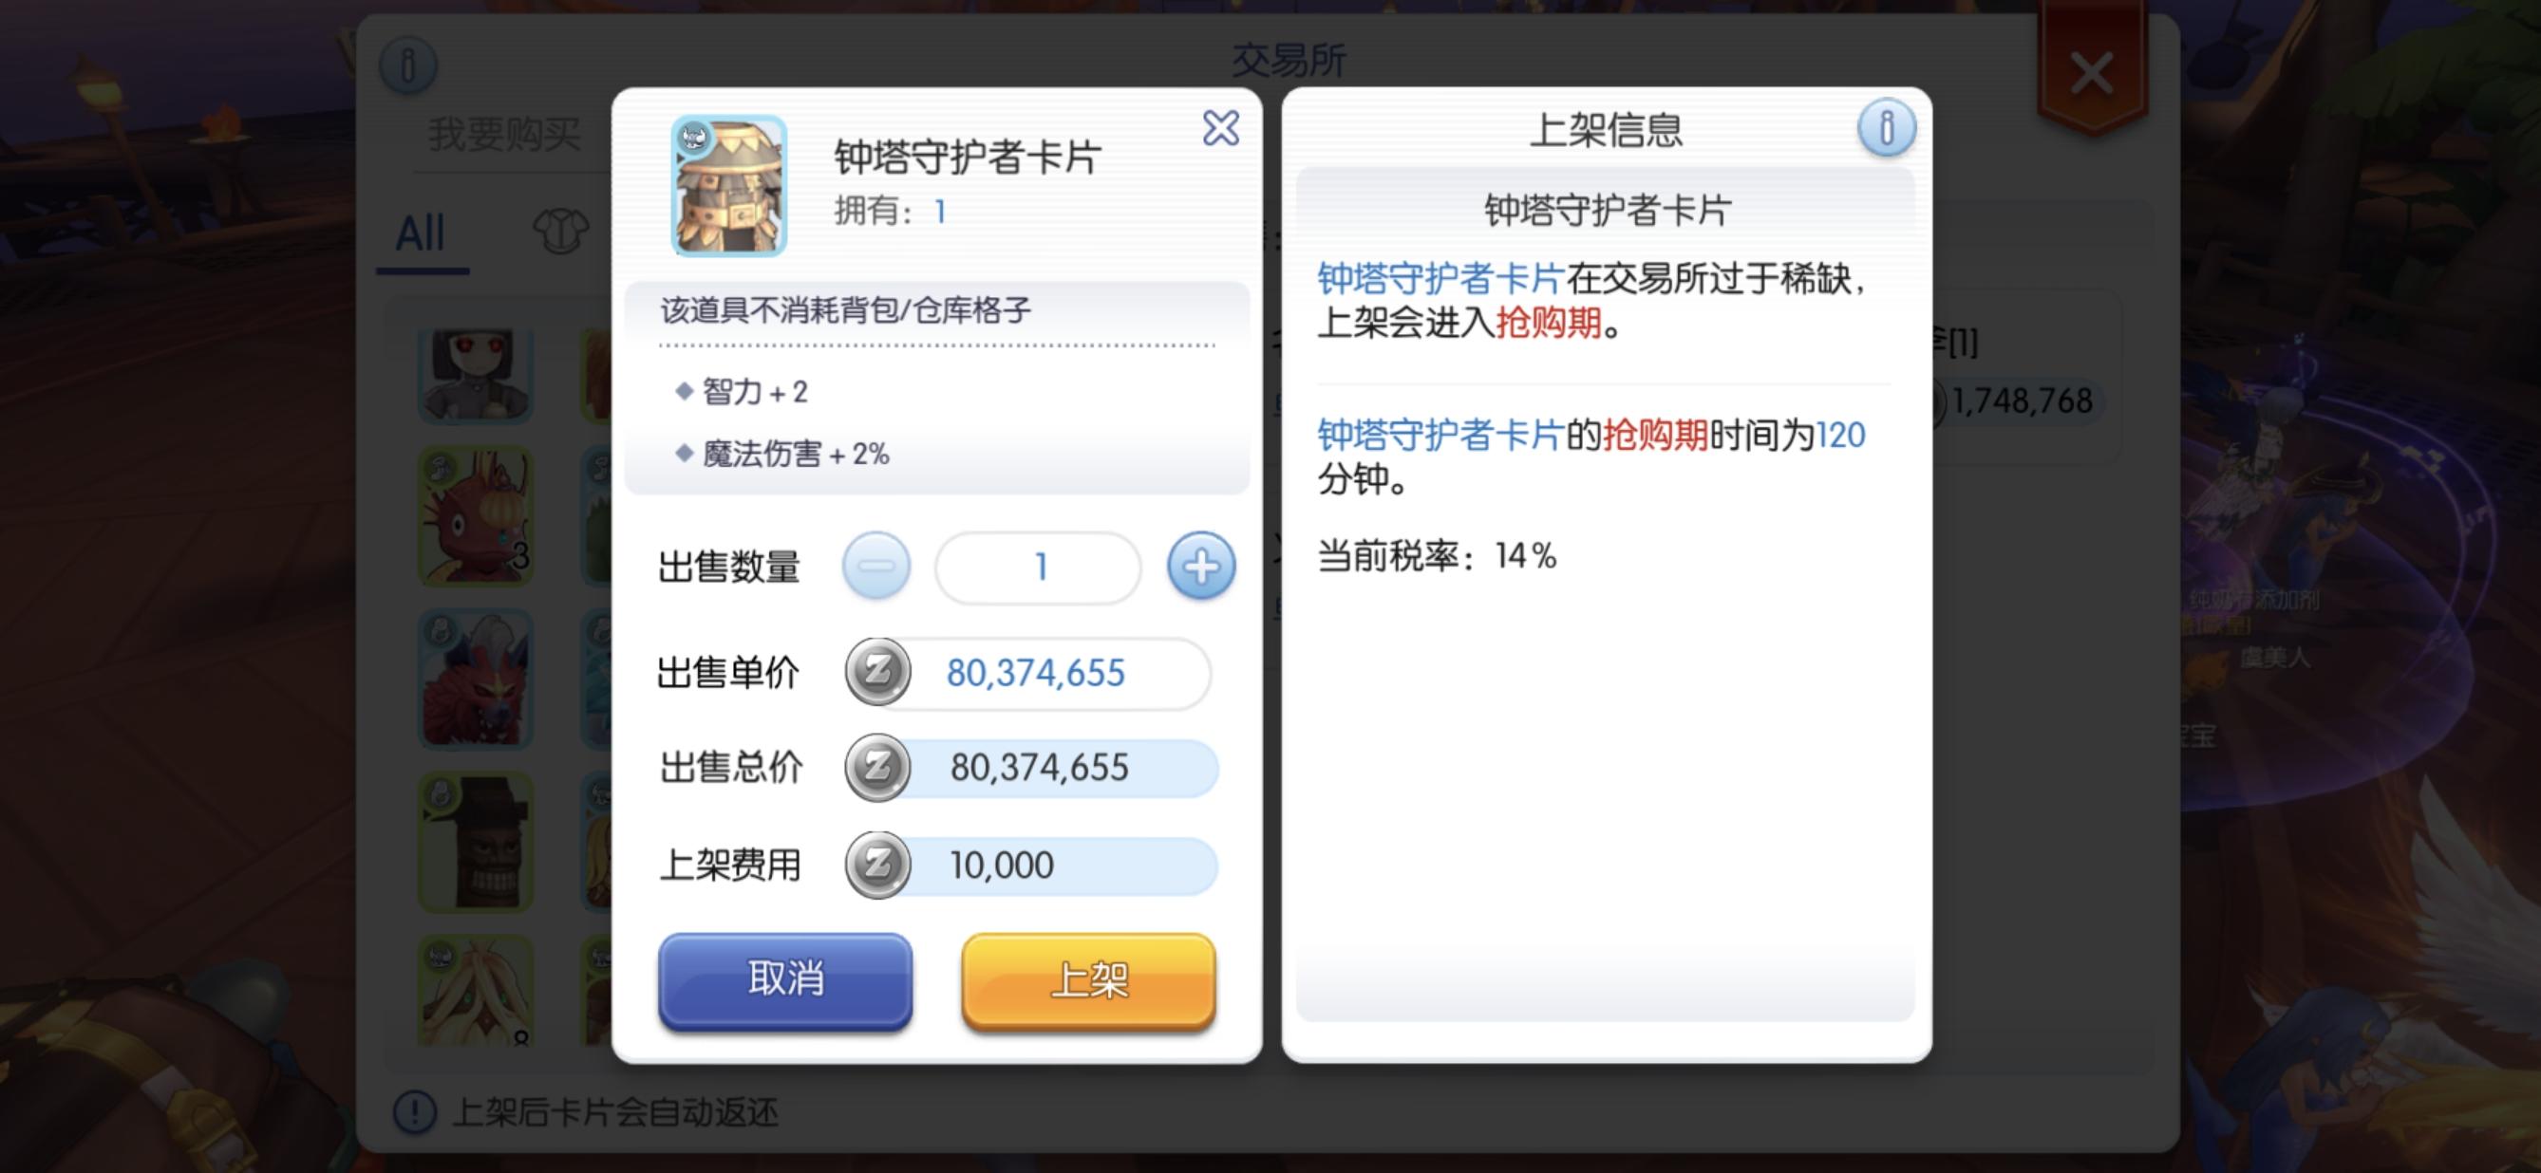2541x1173 pixels.
Task: Switch to 我要购买 buy tab
Action: (504, 134)
